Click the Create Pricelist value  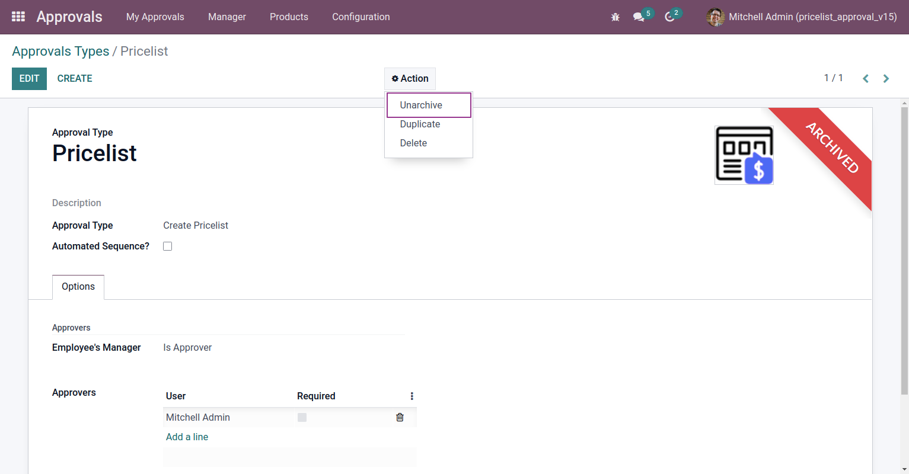196,225
